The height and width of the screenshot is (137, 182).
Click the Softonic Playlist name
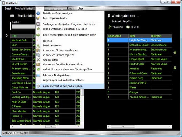tap(122, 21)
